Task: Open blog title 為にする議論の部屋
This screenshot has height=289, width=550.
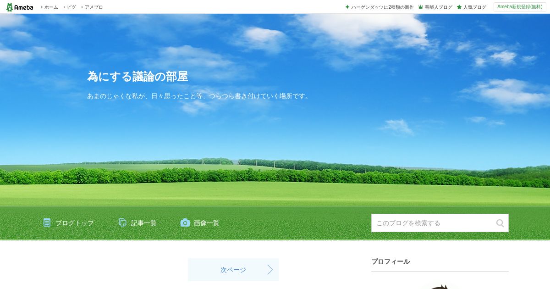Action: click(137, 77)
